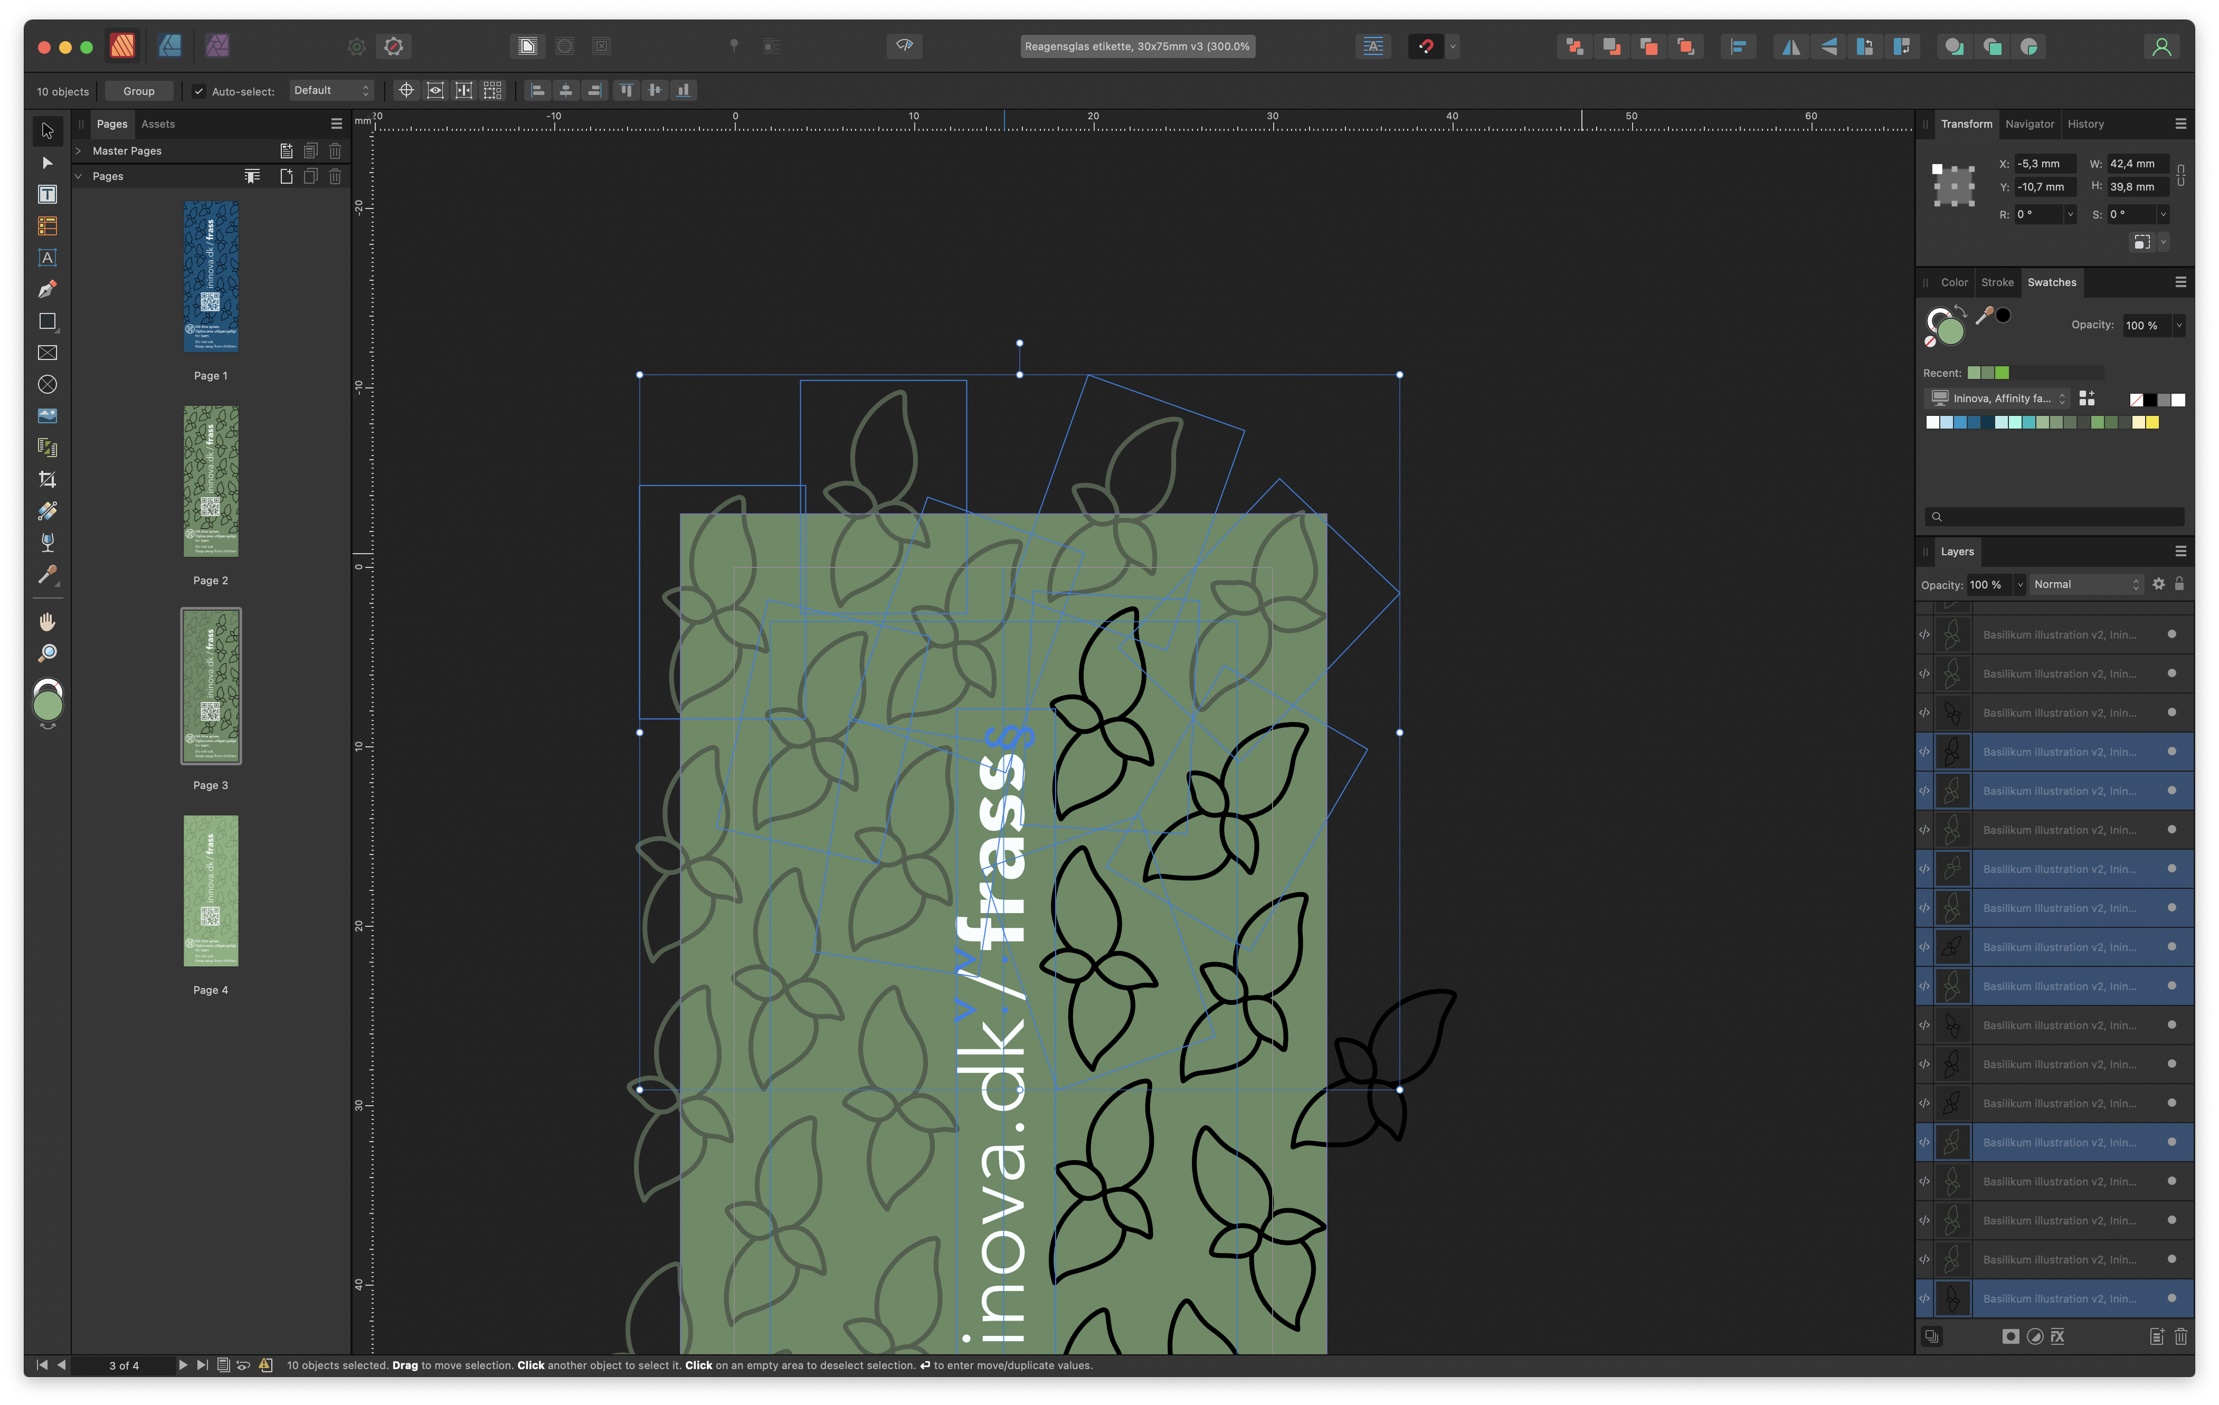
Task: Go to the first page arrow
Action: coord(42,1364)
